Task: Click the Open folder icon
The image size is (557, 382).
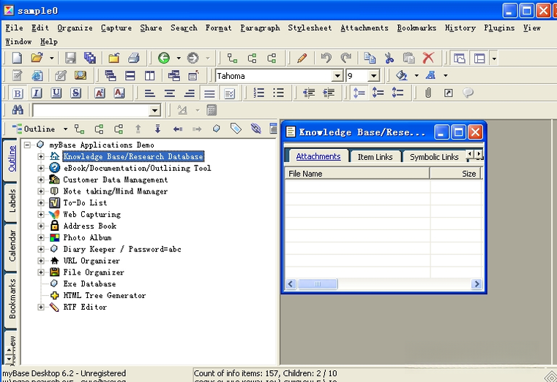Action: 37,58
